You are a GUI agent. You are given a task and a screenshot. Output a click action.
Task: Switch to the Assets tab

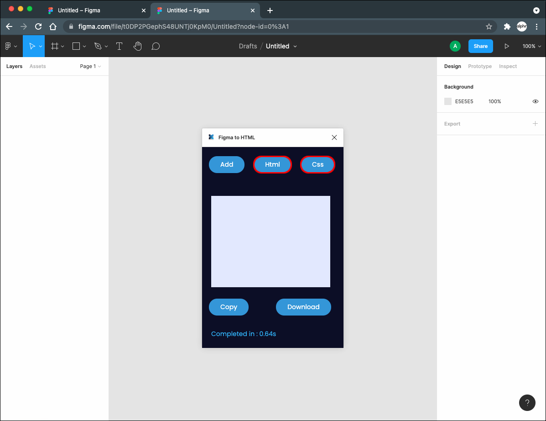point(37,66)
